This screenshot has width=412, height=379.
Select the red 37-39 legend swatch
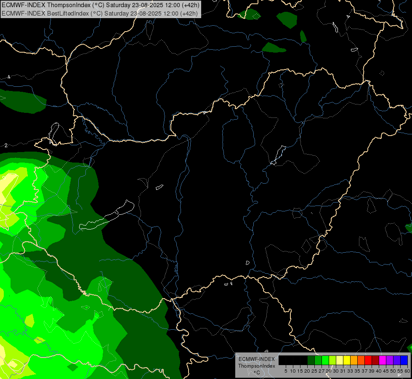pyautogui.click(x=368, y=360)
